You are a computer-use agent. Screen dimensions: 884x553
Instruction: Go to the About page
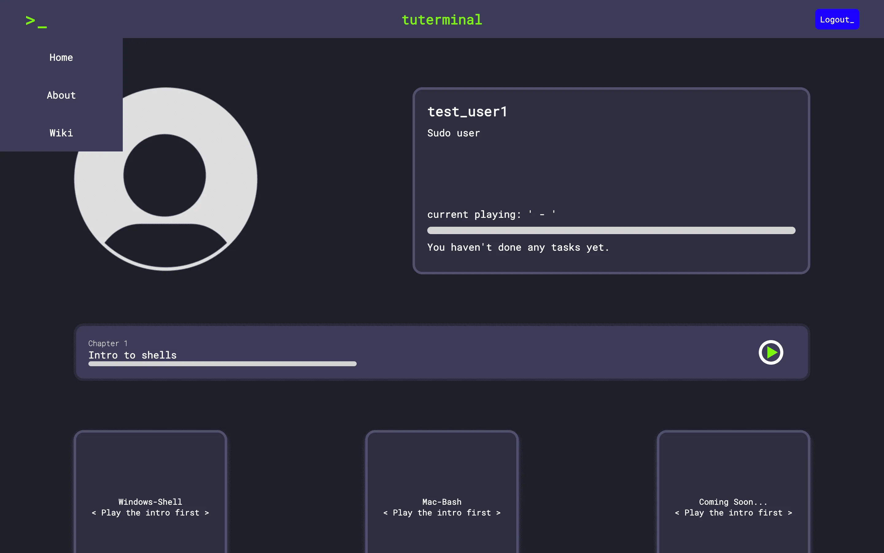[x=61, y=96]
